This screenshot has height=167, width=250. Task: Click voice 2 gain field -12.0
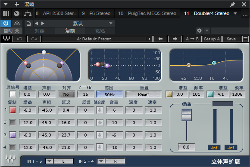point(28,122)
